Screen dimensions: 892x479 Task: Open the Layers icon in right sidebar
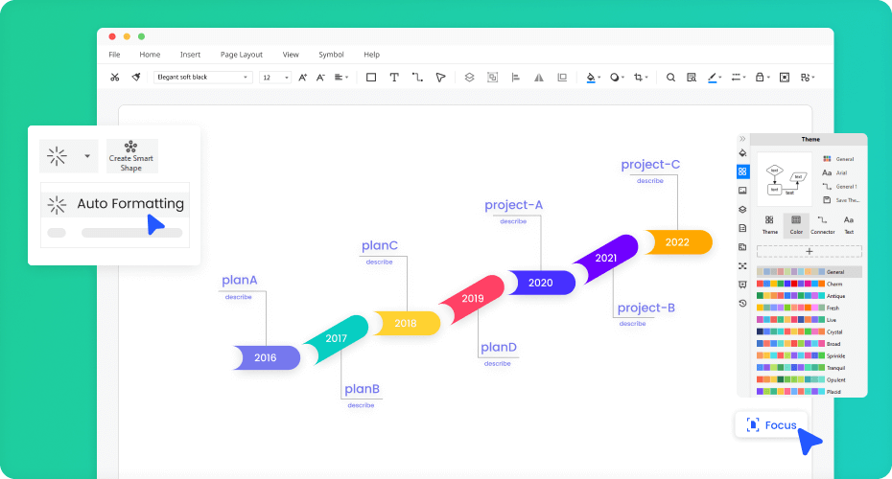point(742,209)
